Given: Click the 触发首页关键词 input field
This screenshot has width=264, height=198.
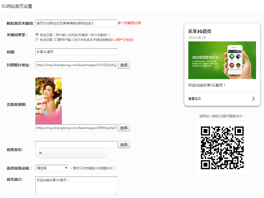Looking at the screenshot, I should (x=76, y=23).
